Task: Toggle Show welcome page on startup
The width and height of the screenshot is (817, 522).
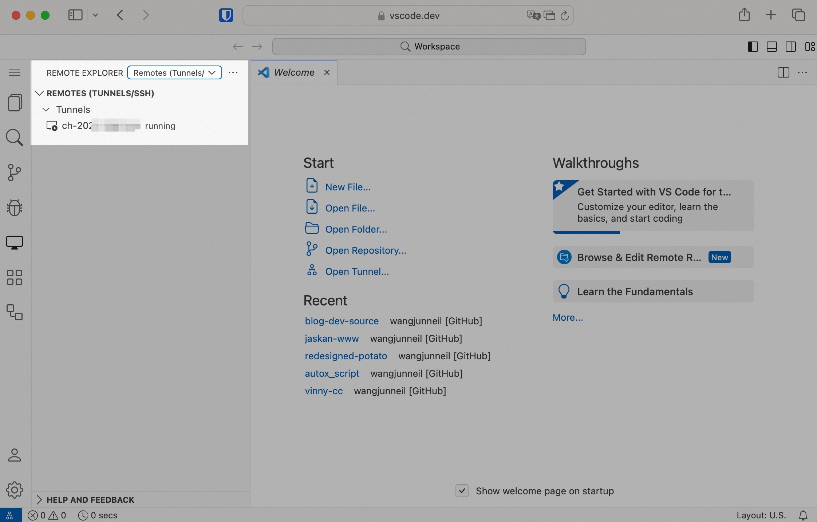Action: point(462,491)
